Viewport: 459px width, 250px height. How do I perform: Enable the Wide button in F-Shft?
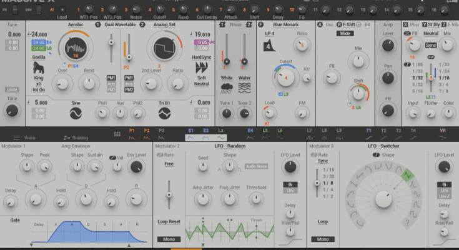point(345,33)
